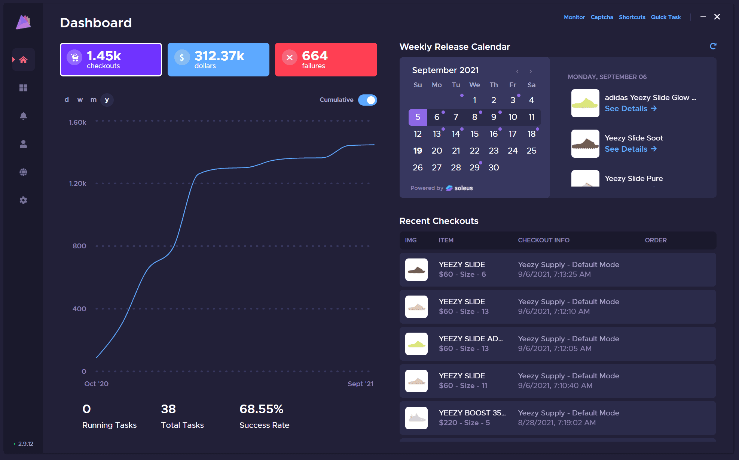Click the Quick Task link

[x=666, y=17]
